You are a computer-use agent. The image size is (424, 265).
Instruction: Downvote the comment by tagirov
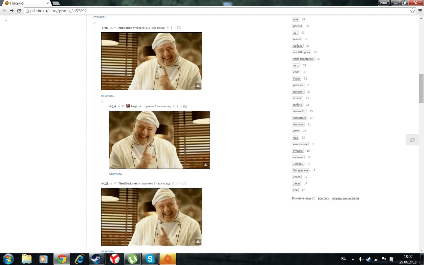pos(123,106)
